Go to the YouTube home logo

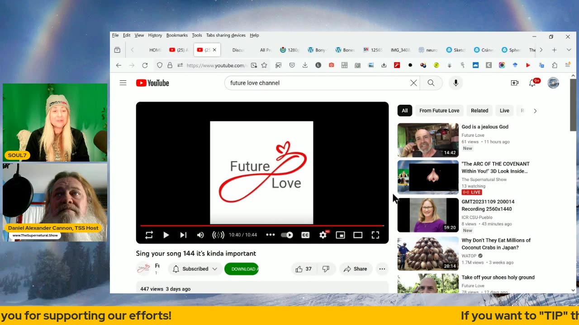152,83
